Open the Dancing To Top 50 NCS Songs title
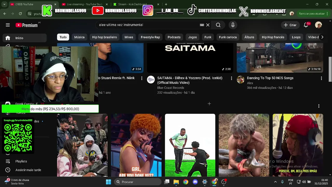 (x=270, y=78)
